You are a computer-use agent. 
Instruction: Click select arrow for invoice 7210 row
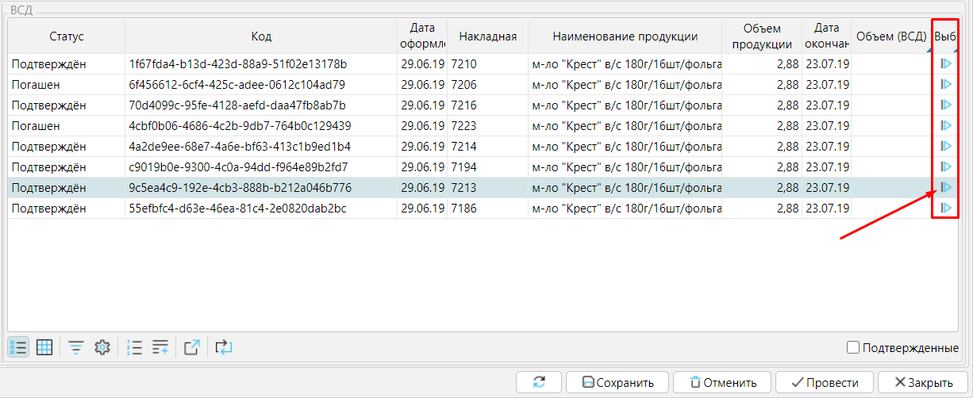(944, 63)
